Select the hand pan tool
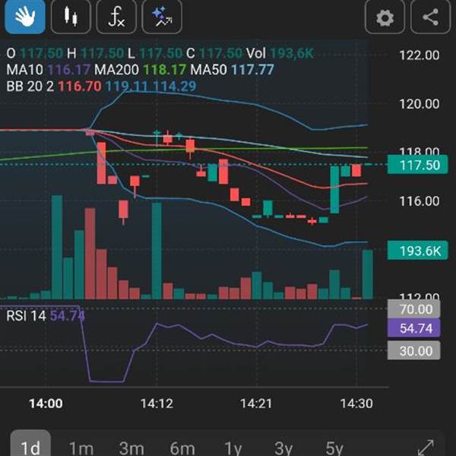The height and width of the screenshot is (456, 456). point(25,17)
